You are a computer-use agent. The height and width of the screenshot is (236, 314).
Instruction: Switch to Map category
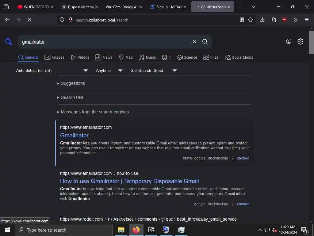(126, 57)
